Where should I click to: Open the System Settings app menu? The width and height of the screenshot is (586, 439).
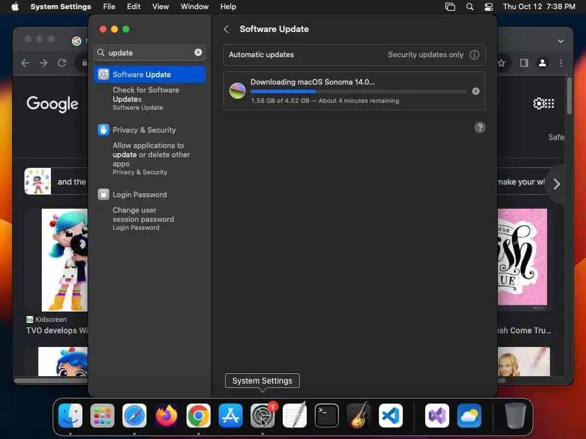[x=61, y=7]
